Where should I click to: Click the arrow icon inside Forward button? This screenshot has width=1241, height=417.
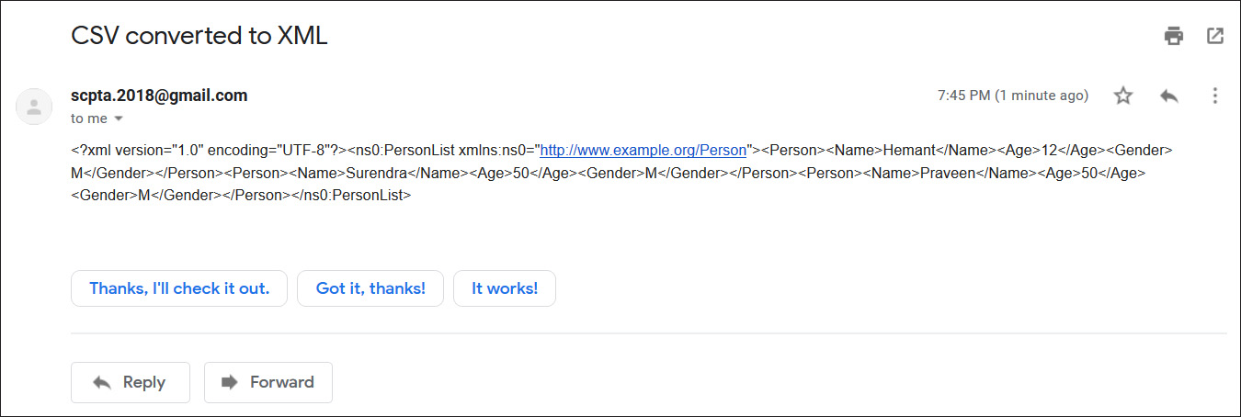click(230, 382)
